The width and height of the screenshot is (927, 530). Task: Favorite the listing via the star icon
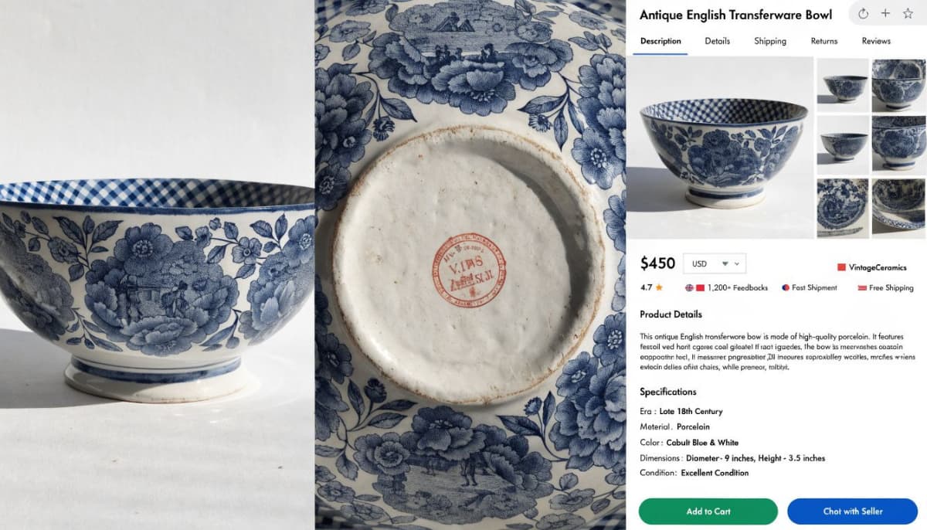[x=908, y=13]
